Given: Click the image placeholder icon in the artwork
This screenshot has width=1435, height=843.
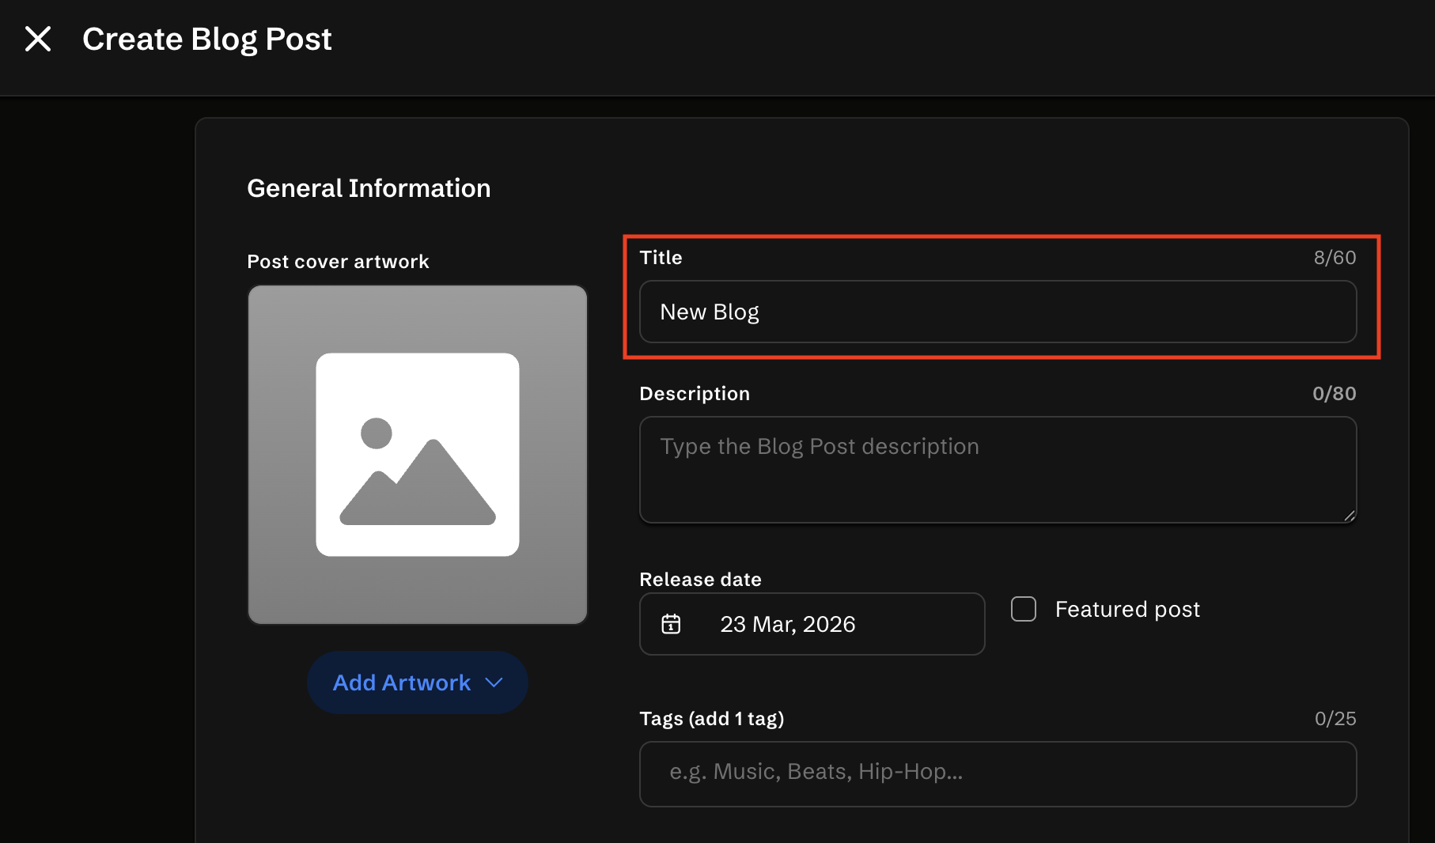Looking at the screenshot, I should pos(417,455).
